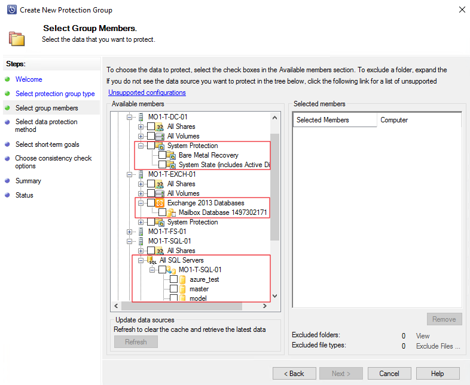Viewport: 470px width, 385px height.
Task: Click All Shares icon under MO1-T-EXCH-01
Action: coord(160,184)
